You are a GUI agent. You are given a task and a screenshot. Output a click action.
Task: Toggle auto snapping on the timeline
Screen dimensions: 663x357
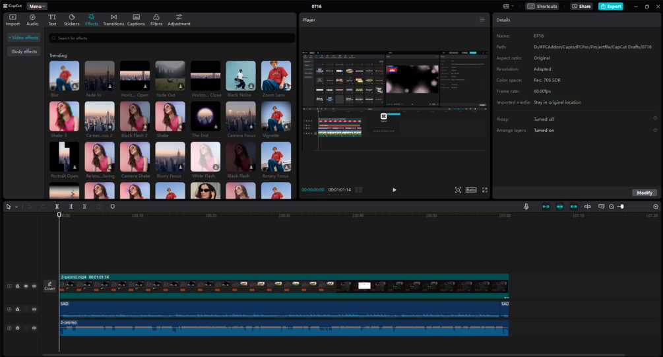point(560,207)
